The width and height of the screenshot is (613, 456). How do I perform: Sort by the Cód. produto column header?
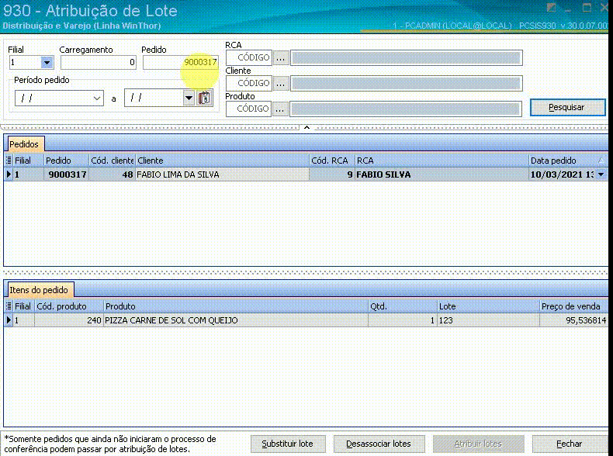[x=69, y=306]
